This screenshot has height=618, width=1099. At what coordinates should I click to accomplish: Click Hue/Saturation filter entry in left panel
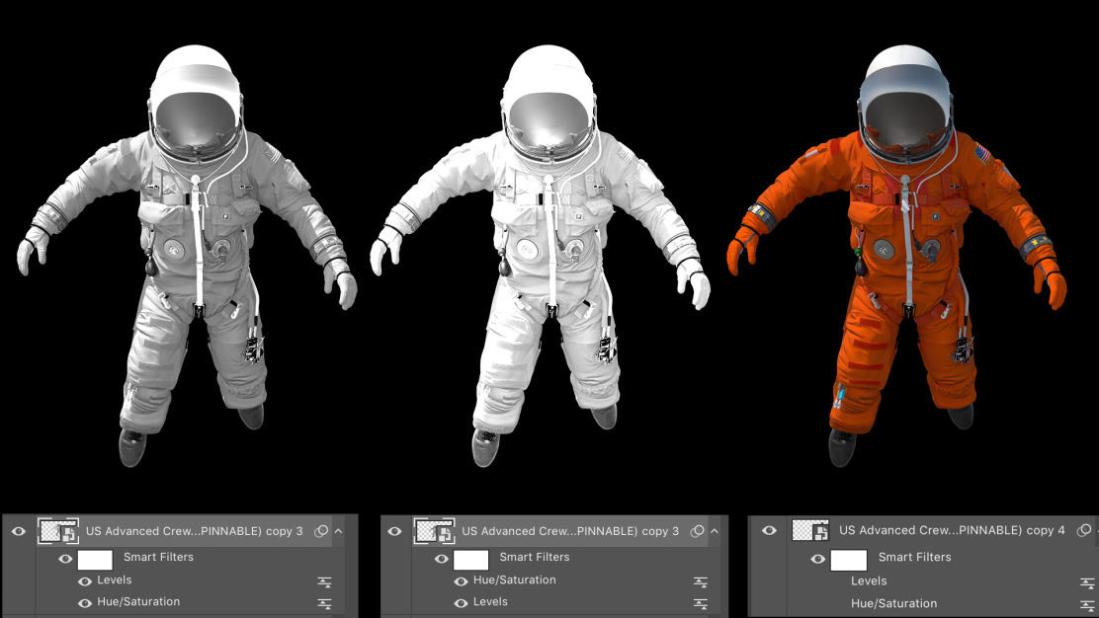(x=138, y=602)
